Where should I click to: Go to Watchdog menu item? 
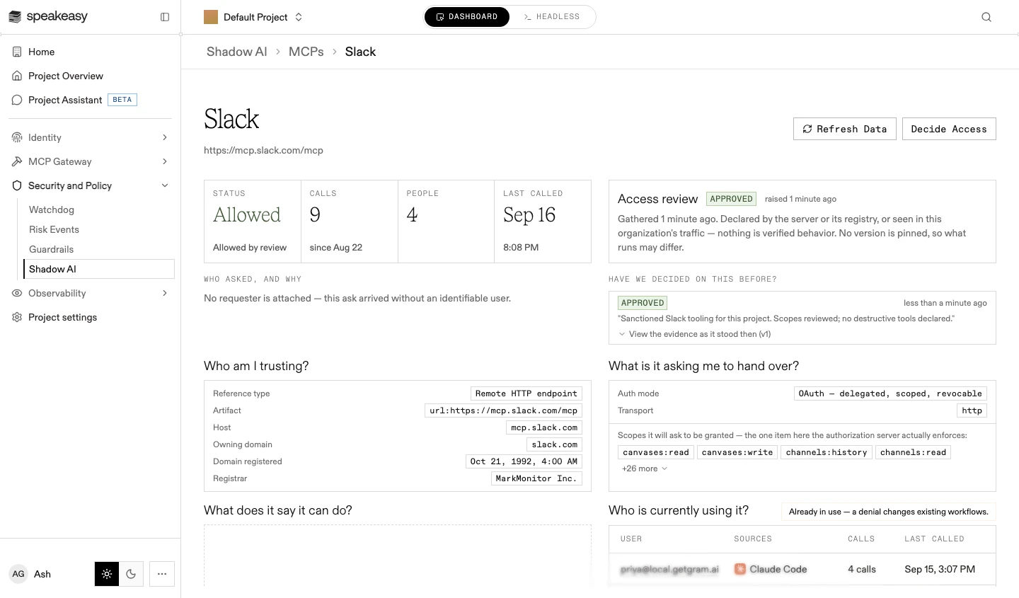pos(51,209)
